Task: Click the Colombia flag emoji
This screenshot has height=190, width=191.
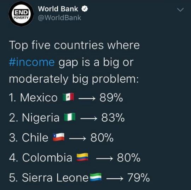Action: (x=82, y=157)
